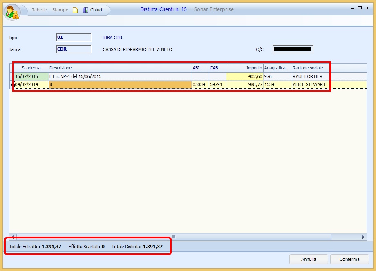Click the row indicator arrow for ALICE STEWART
The width and height of the screenshot is (376, 271).
coord(11,84)
